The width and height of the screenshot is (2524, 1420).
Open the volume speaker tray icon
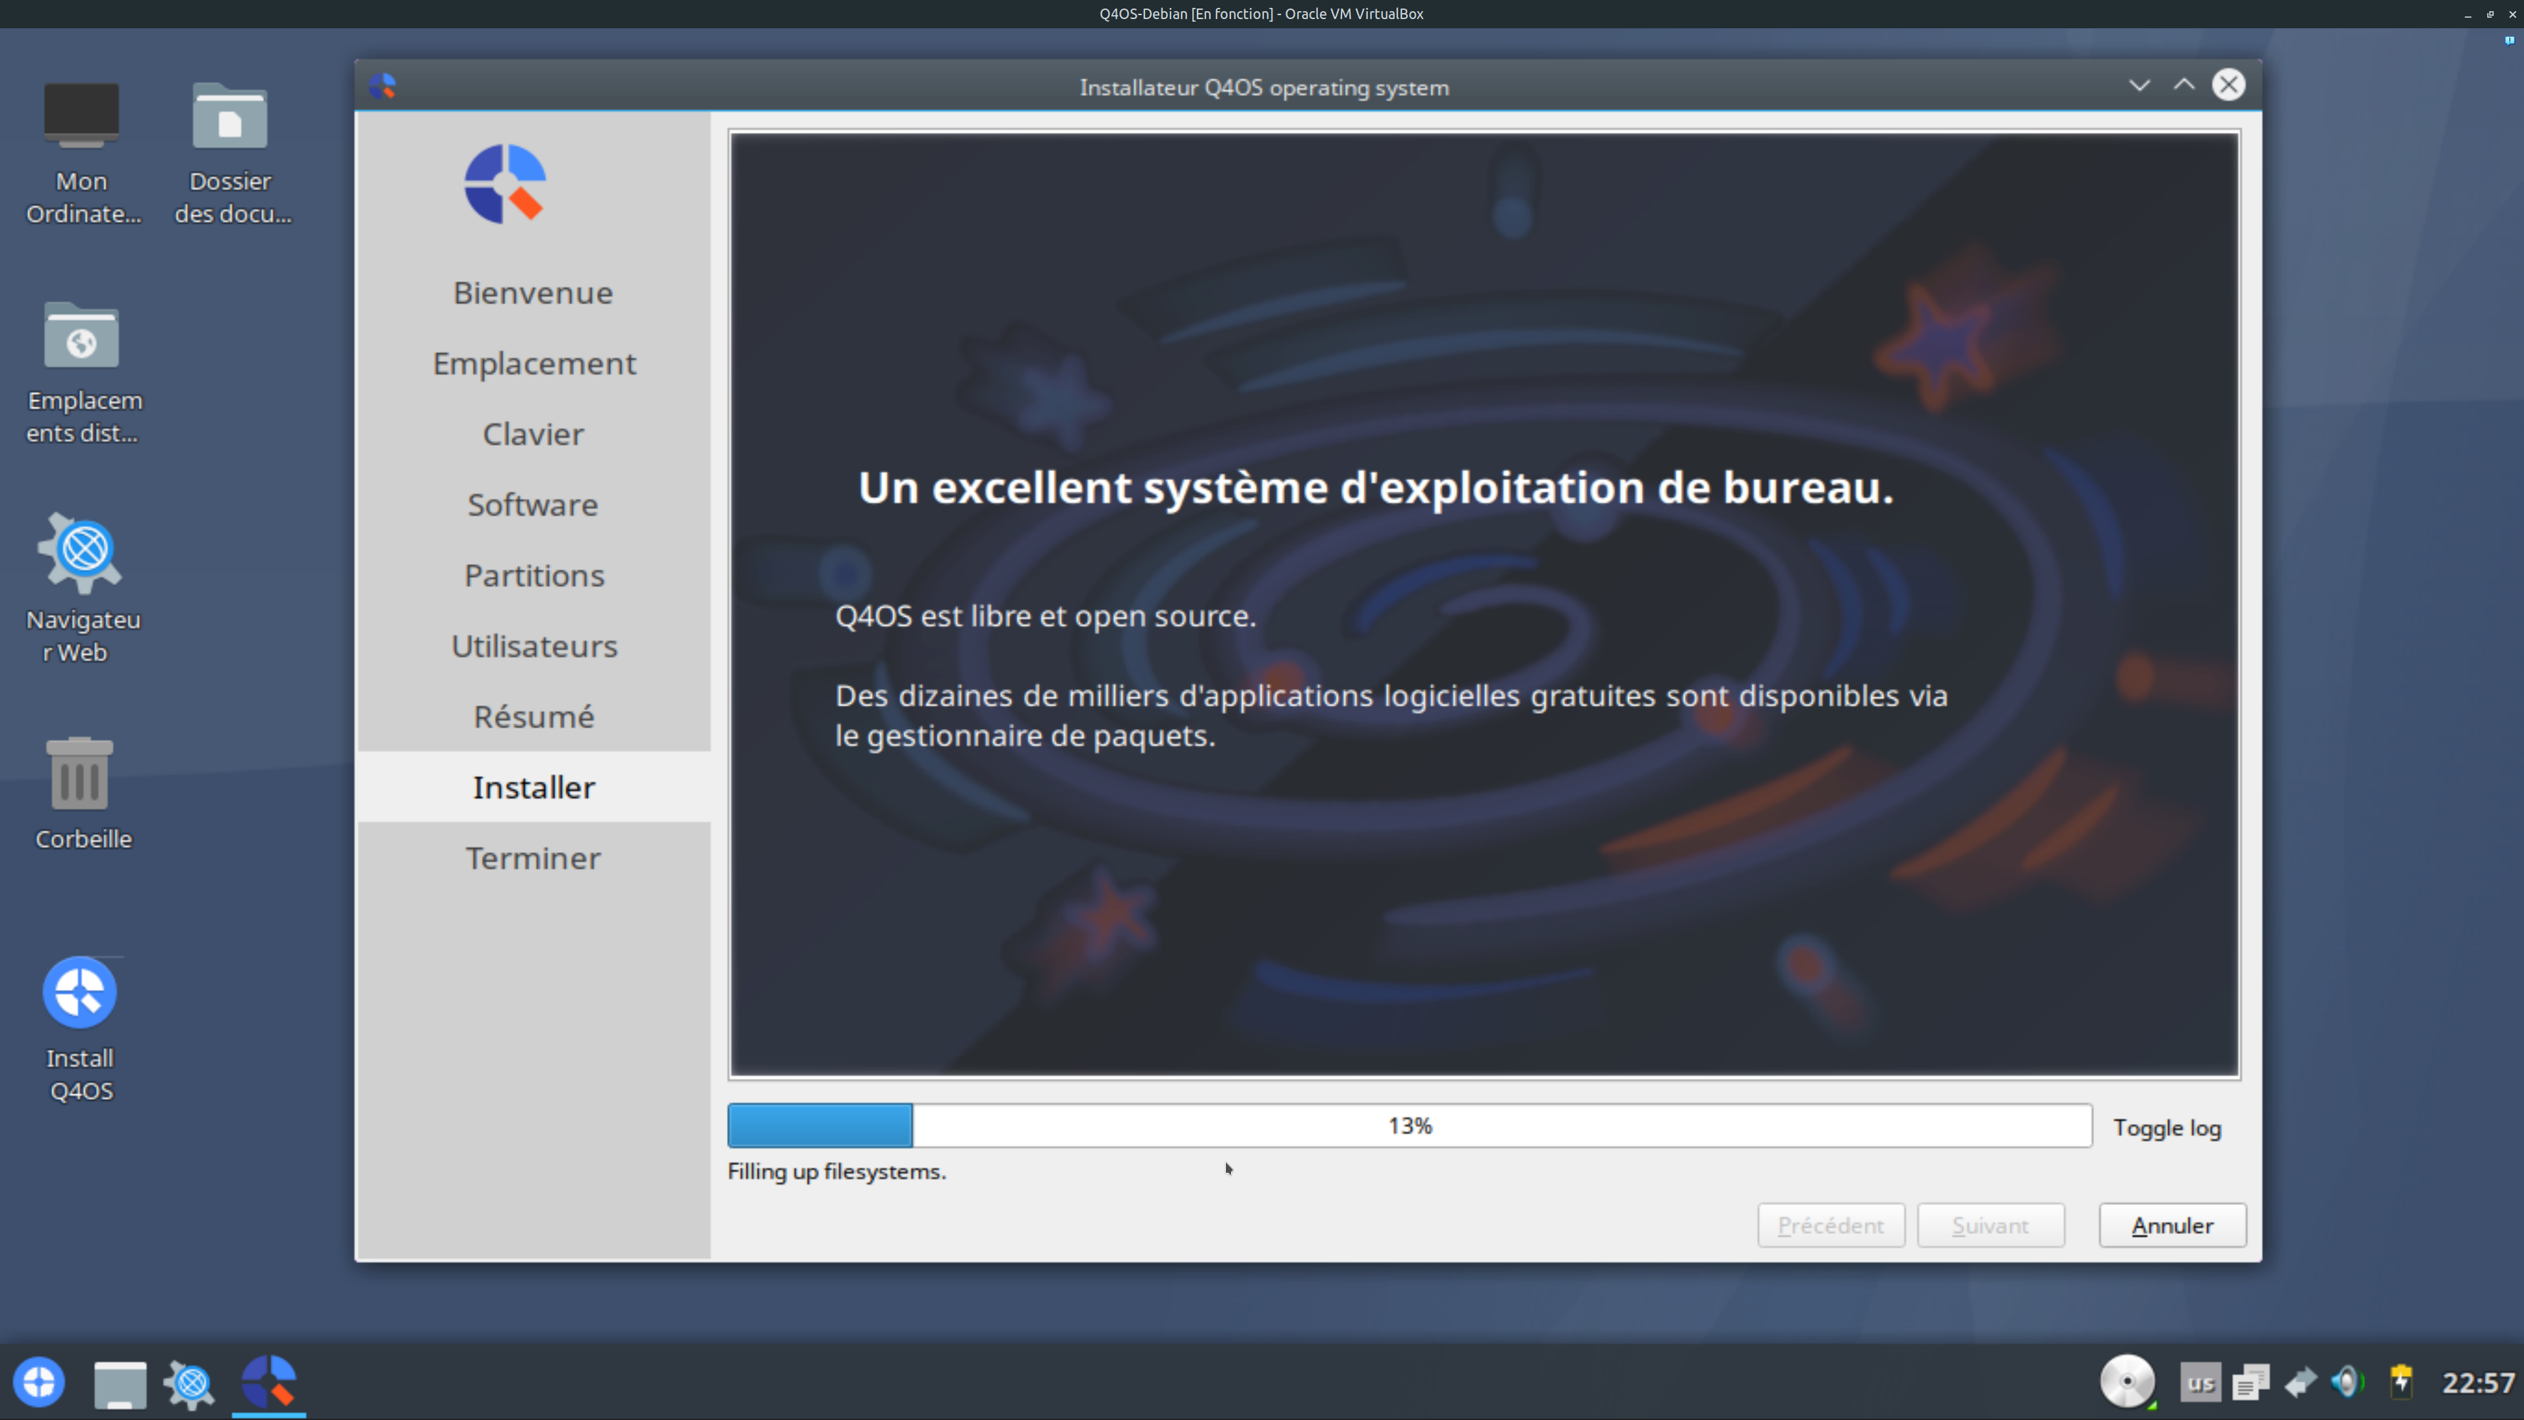coord(2349,1383)
